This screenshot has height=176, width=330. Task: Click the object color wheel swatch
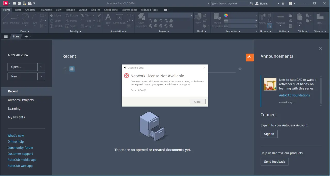pos(226,15)
